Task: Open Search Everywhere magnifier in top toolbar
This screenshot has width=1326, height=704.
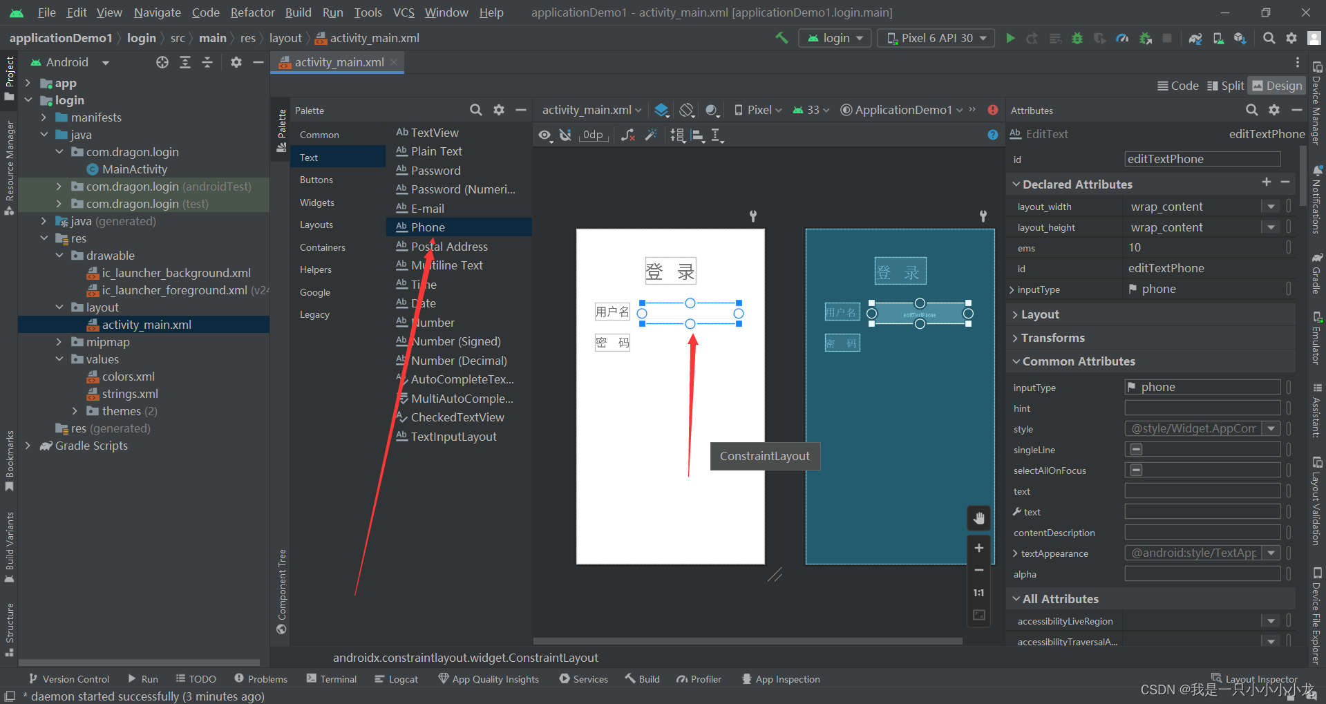Action: pos(1269,38)
